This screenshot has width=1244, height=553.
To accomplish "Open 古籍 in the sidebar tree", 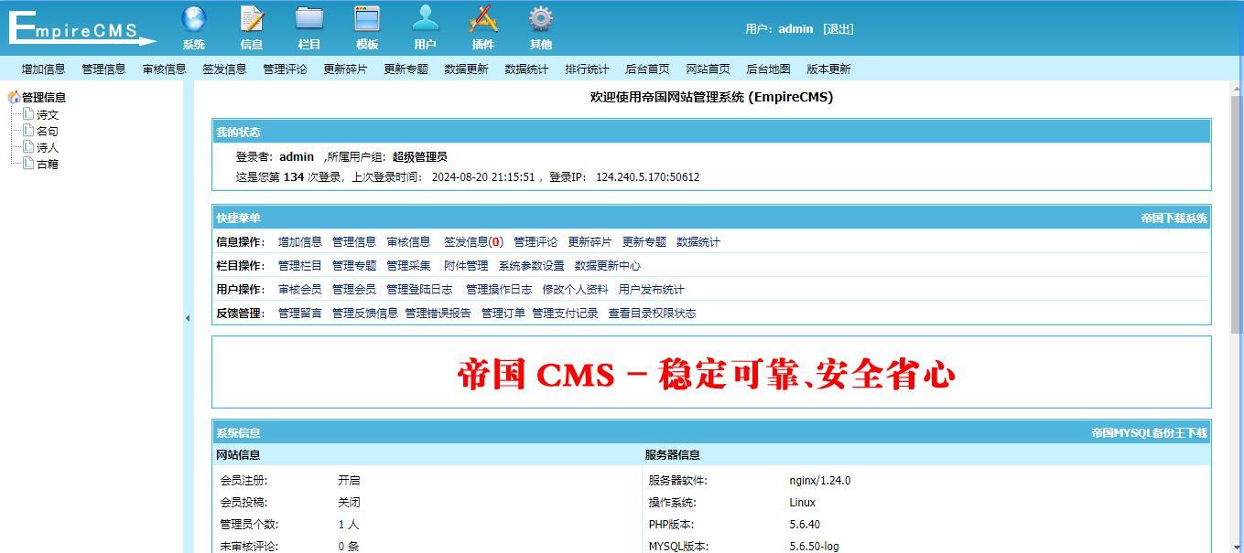I will 48,165.
